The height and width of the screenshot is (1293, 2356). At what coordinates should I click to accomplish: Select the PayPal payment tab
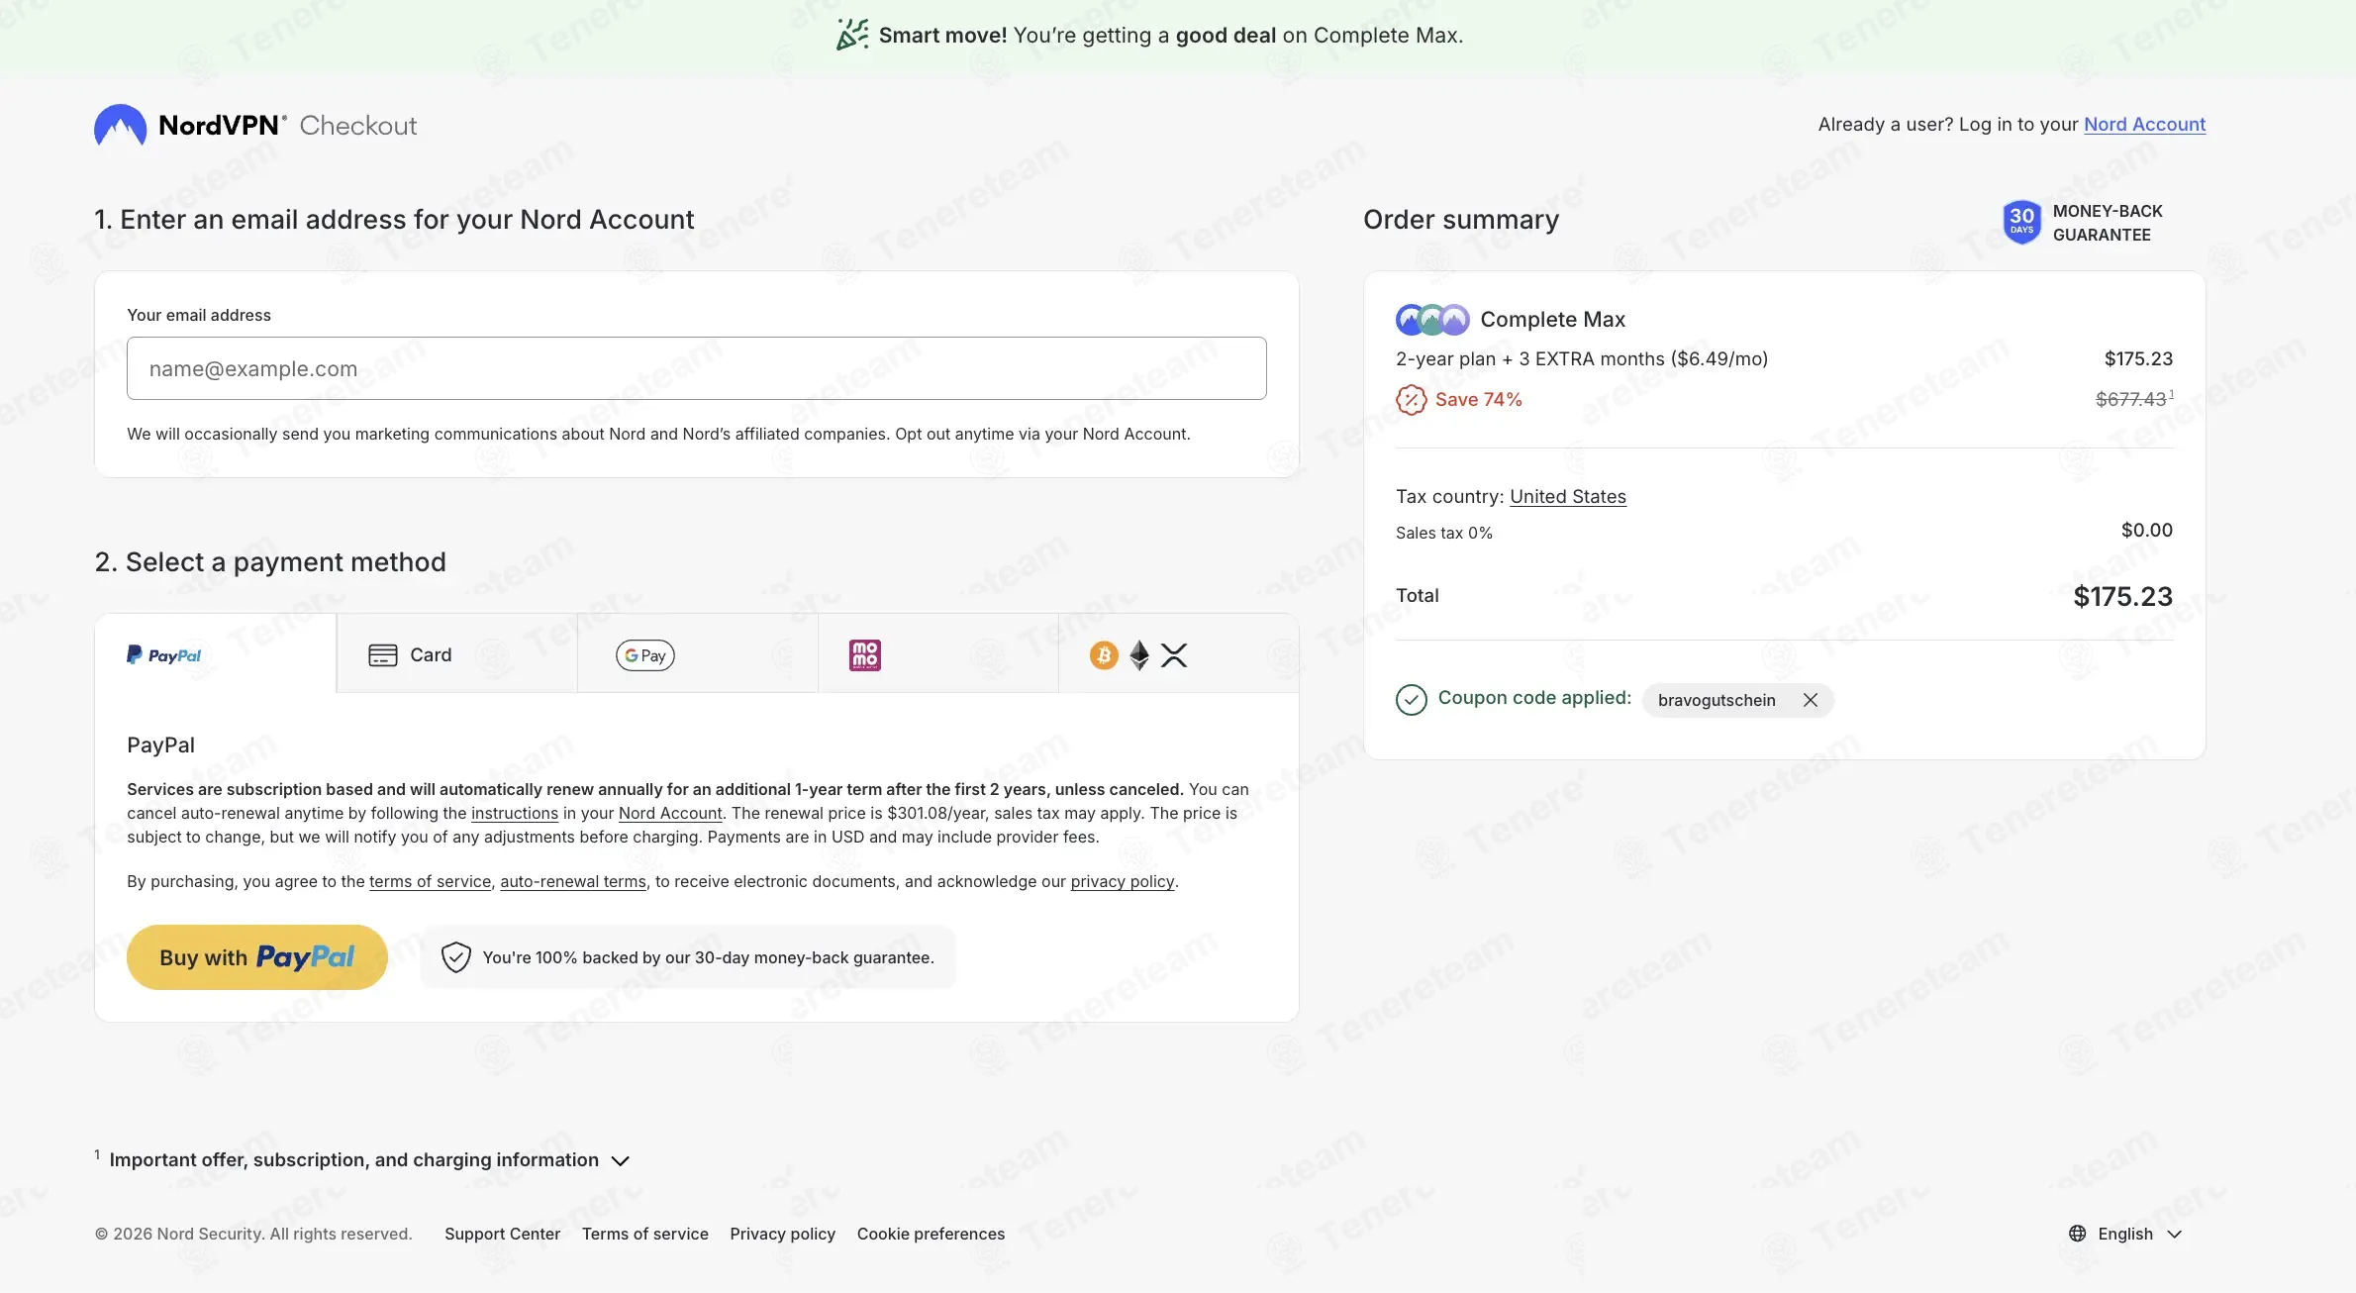pyautogui.click(x=215, y=654)
